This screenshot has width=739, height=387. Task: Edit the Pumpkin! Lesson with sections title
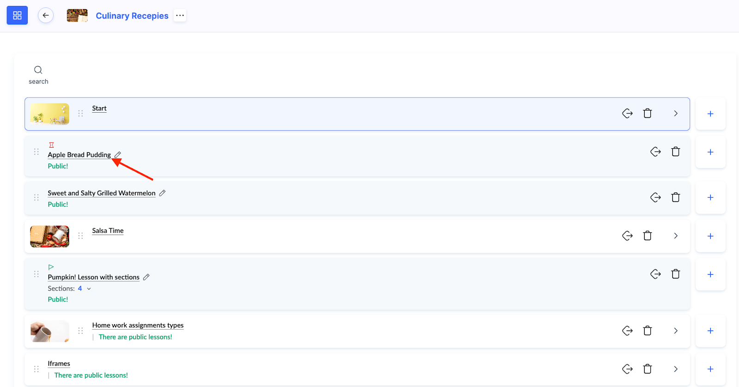pyautogui.click(x=146, y=277)
